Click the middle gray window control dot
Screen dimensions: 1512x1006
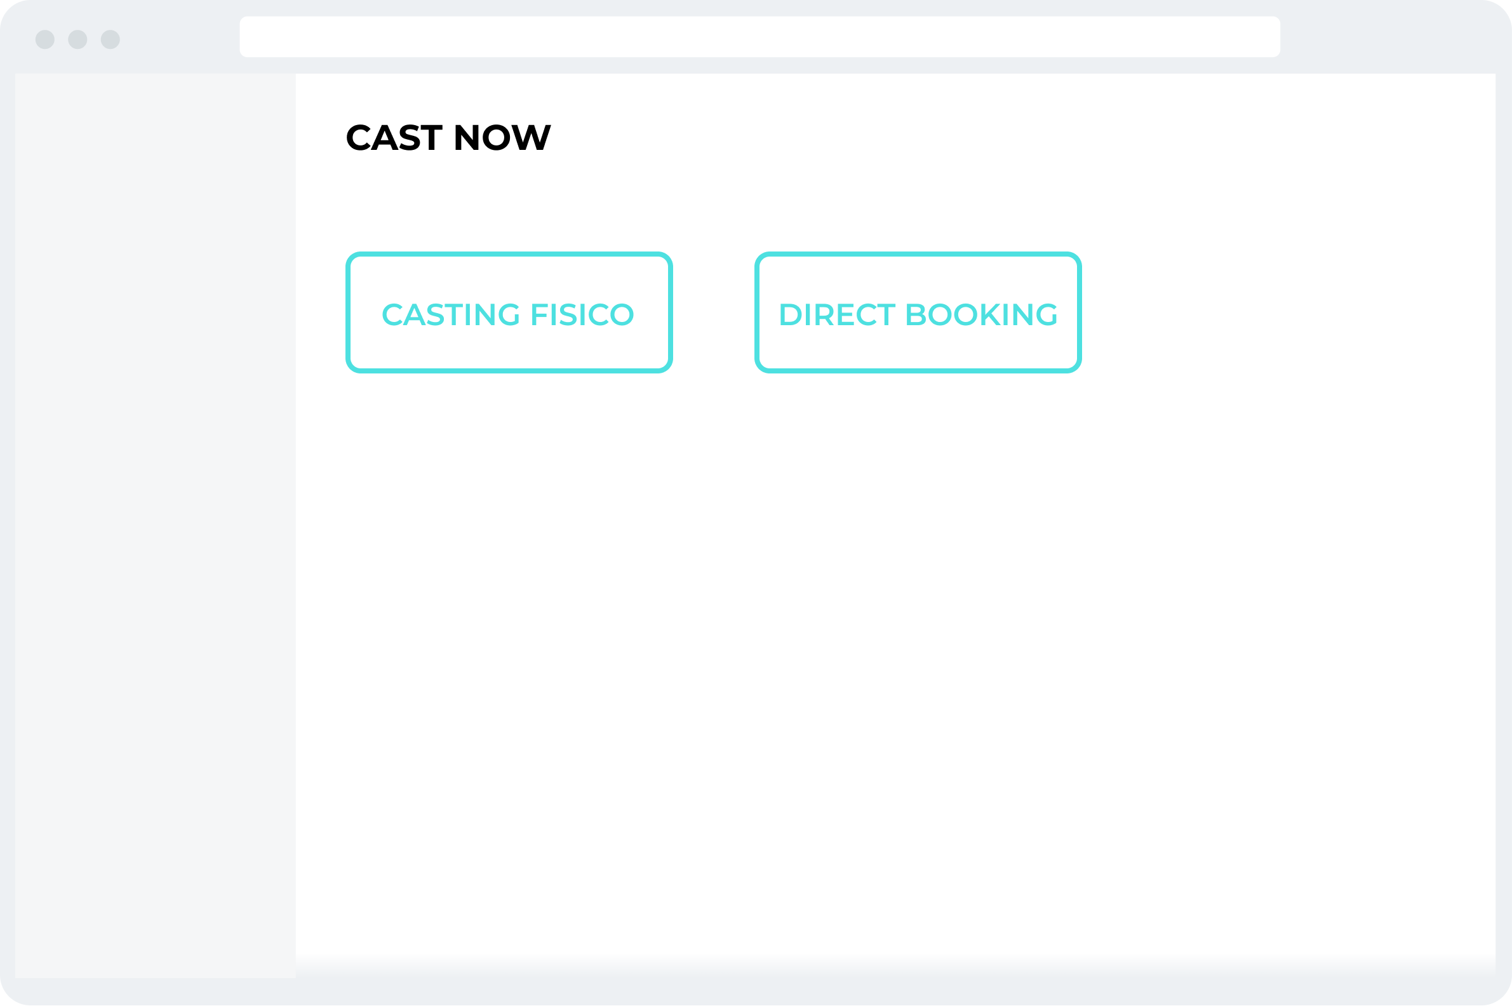(x=77, y=39)
